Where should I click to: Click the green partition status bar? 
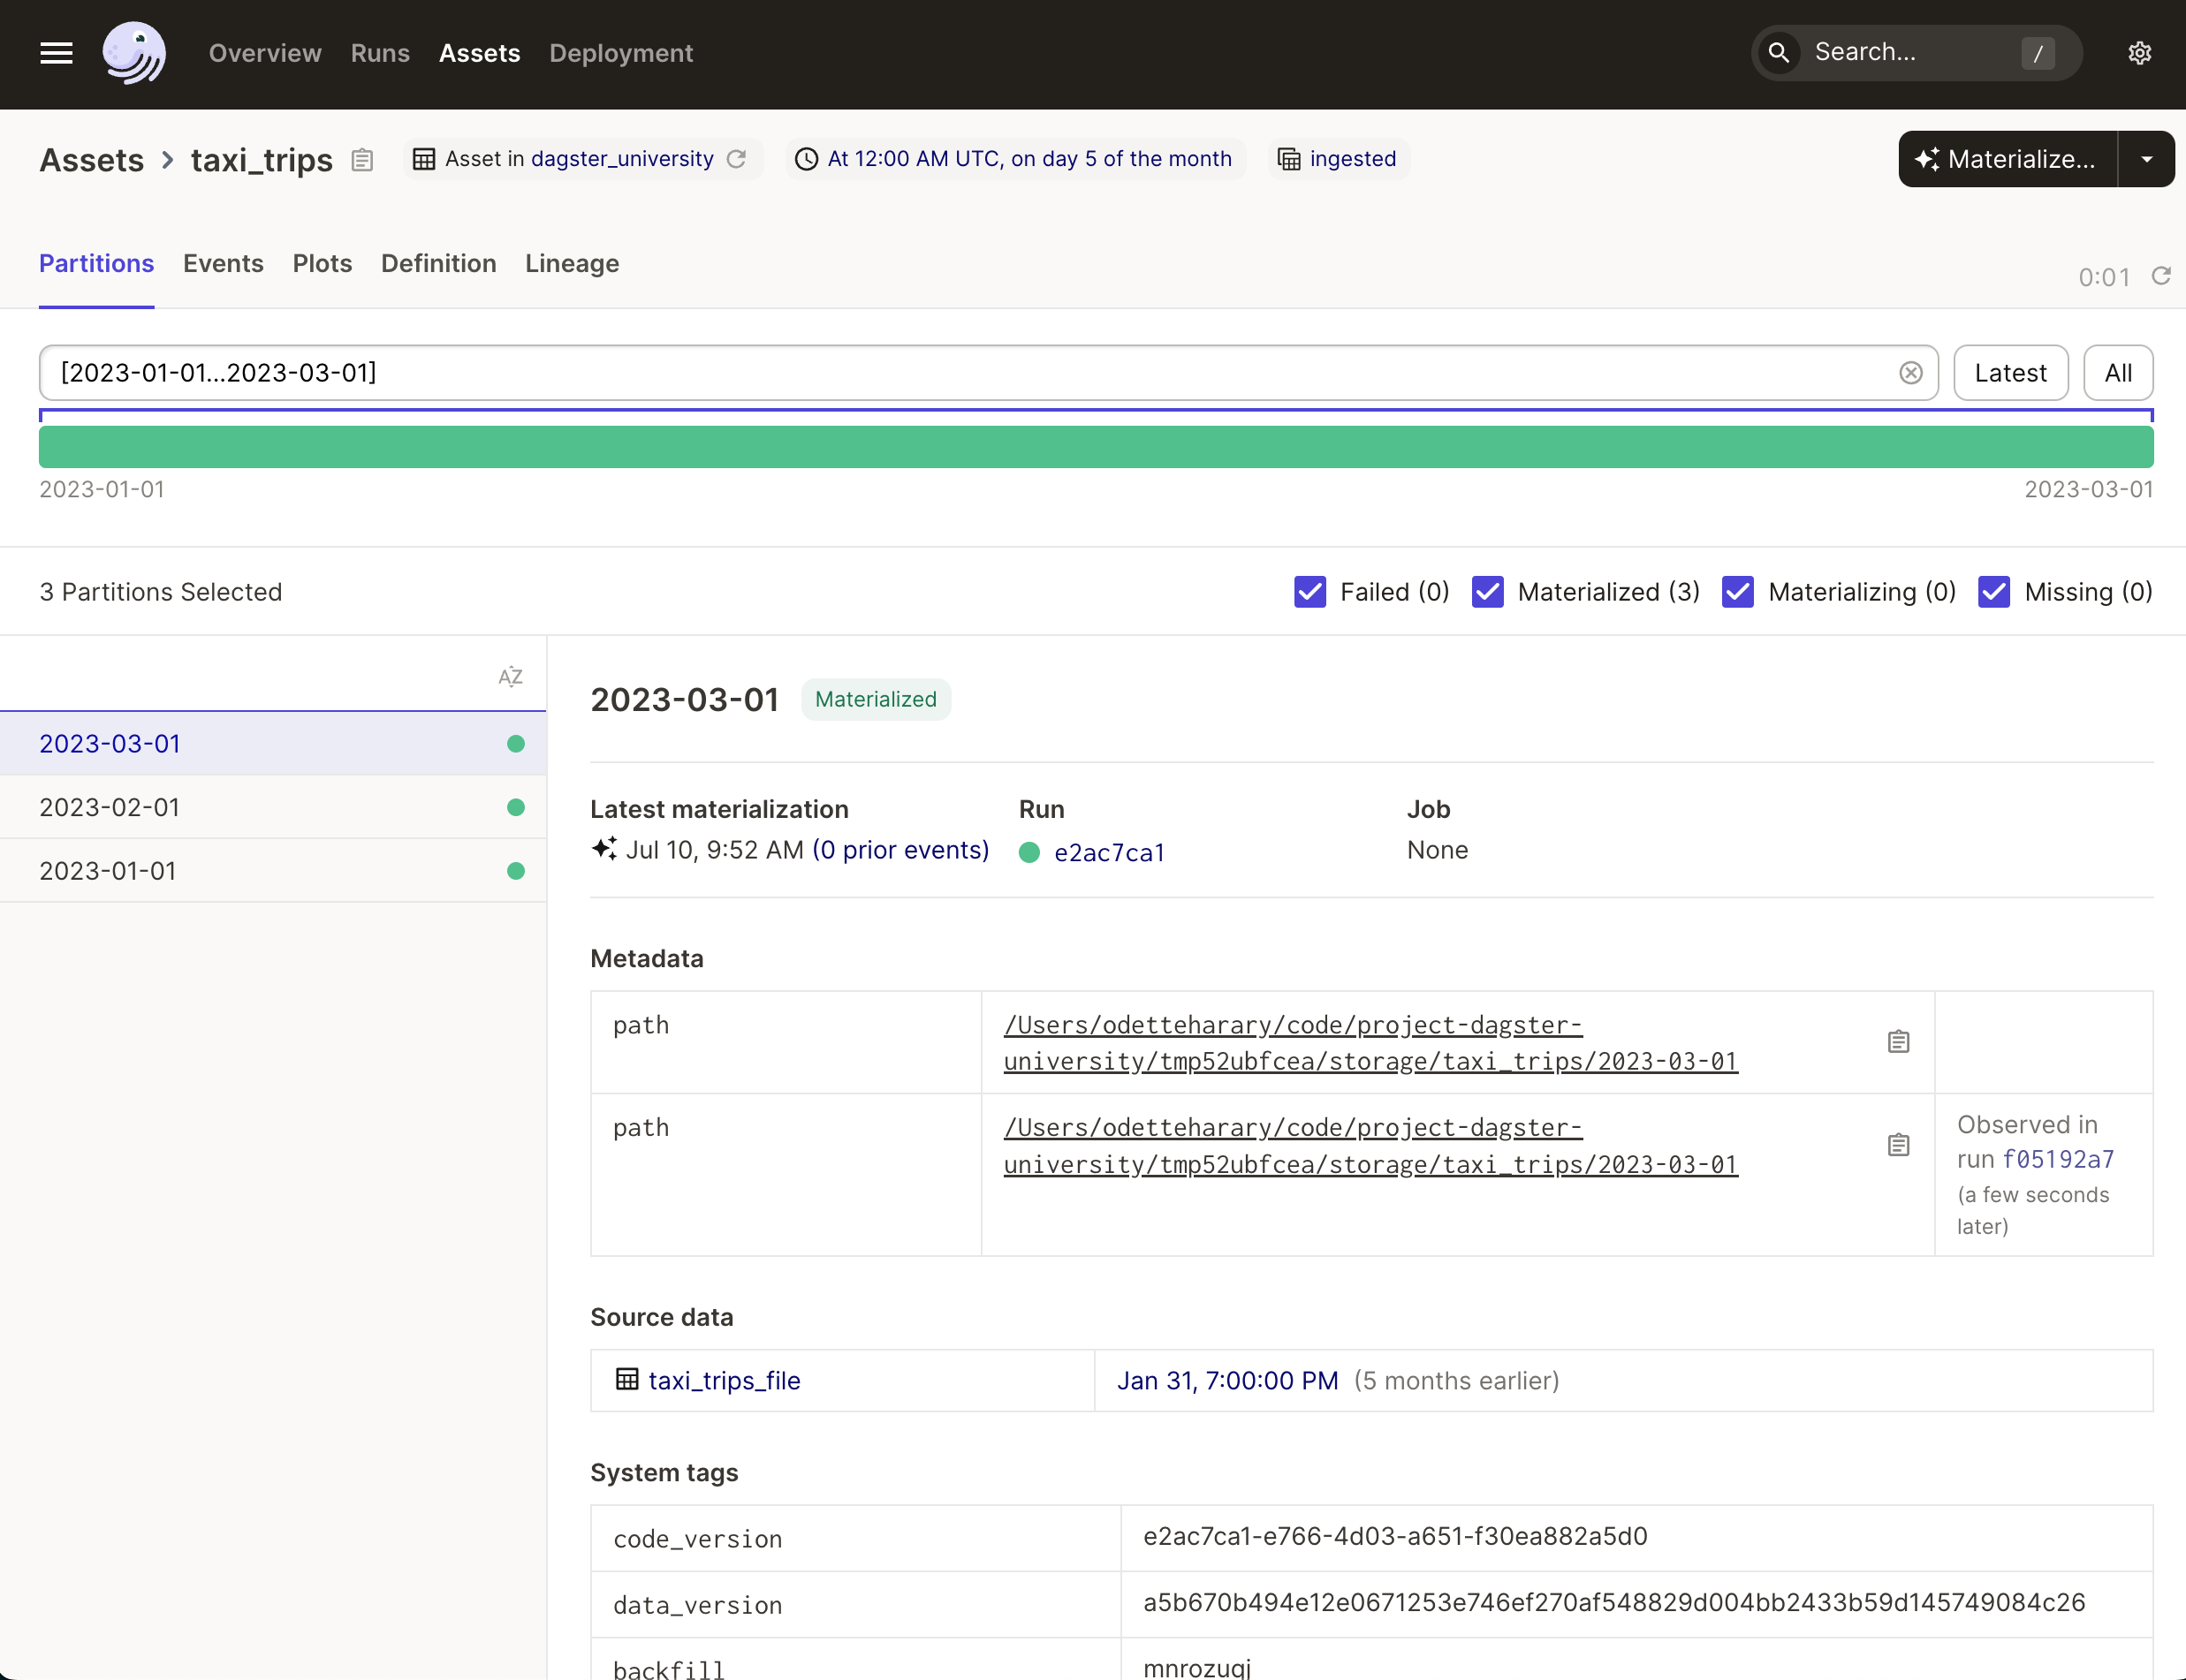tap(1096, 447)
